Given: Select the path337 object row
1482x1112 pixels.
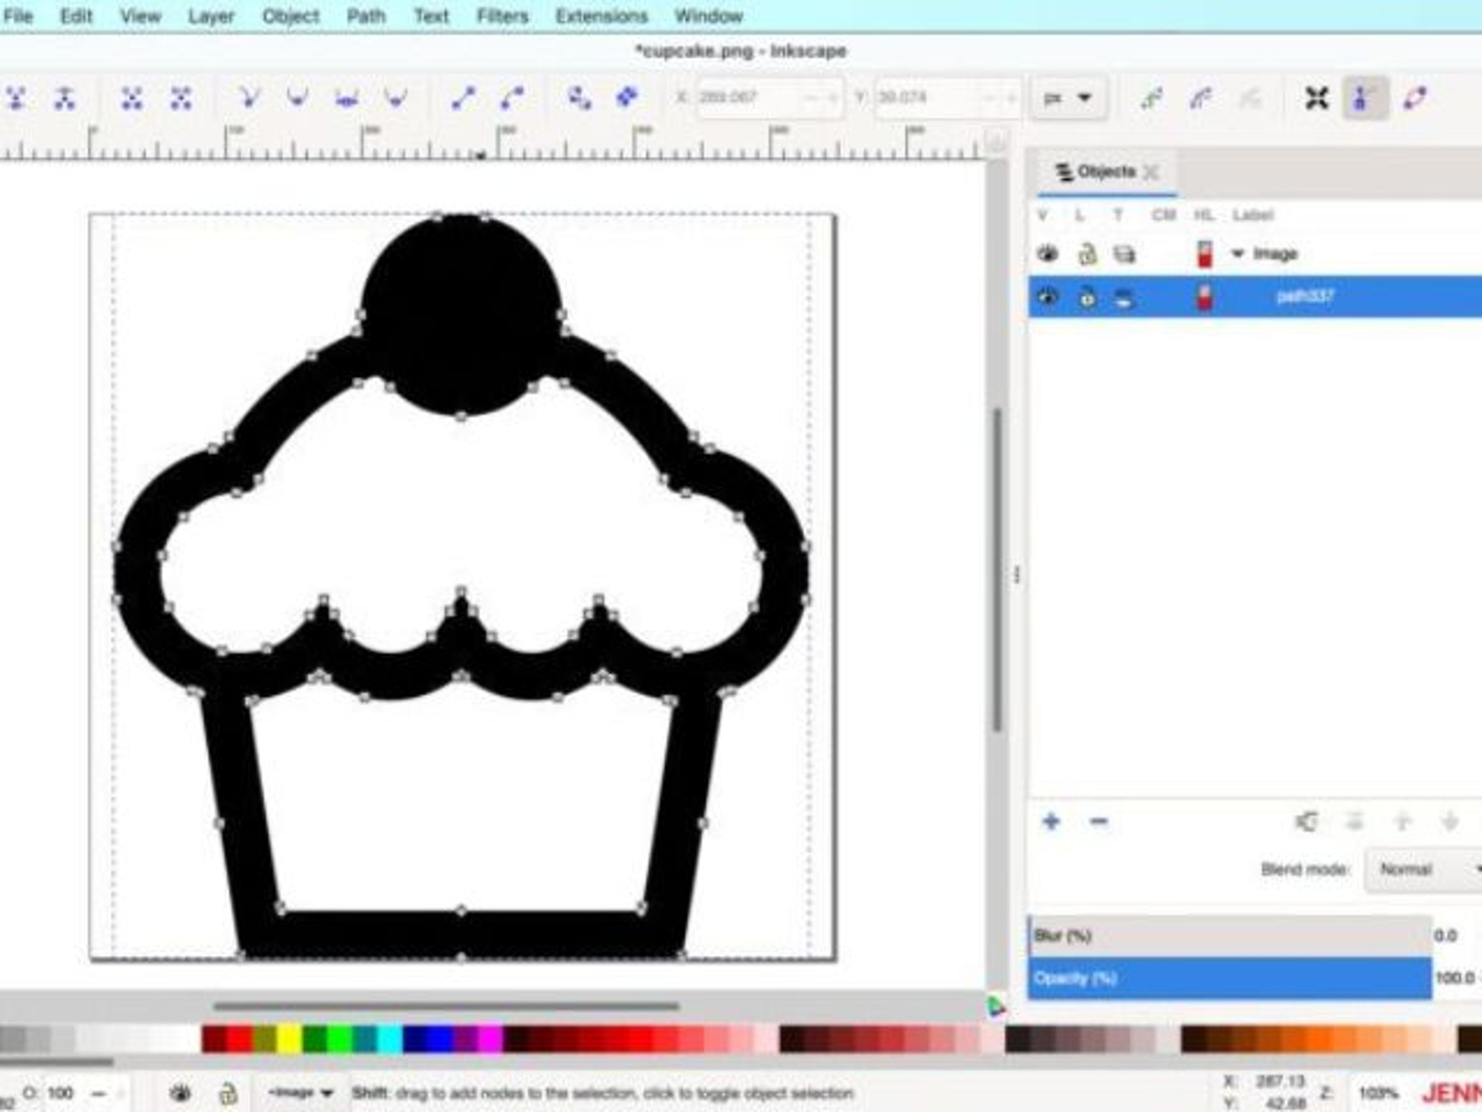Looking at the screenshot, I should (1255, 296).
